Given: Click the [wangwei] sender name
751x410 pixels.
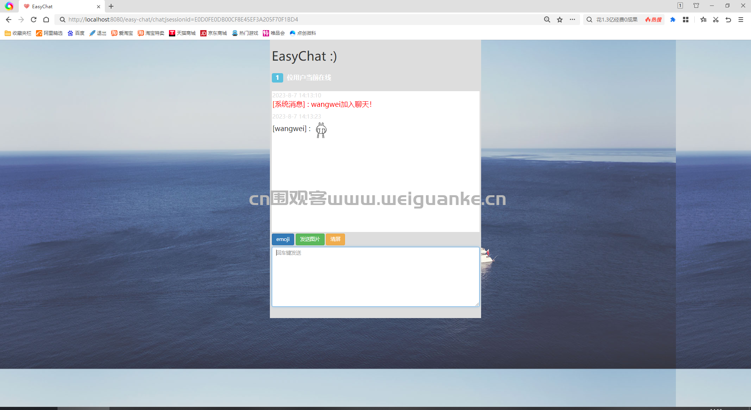Looking at the screenshot, I should 289,129.
